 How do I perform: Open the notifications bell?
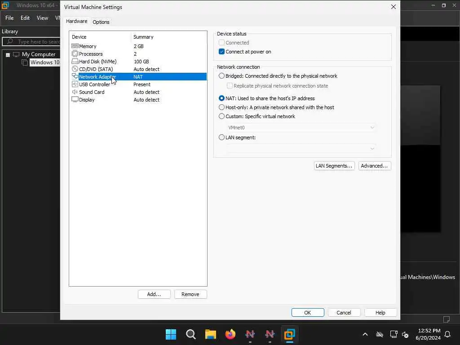pyautogui.click(x=448, y=334)
